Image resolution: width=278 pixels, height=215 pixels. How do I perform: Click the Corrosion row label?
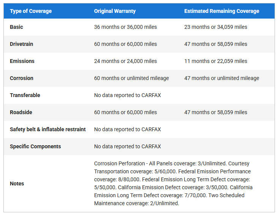coord(22,78)
